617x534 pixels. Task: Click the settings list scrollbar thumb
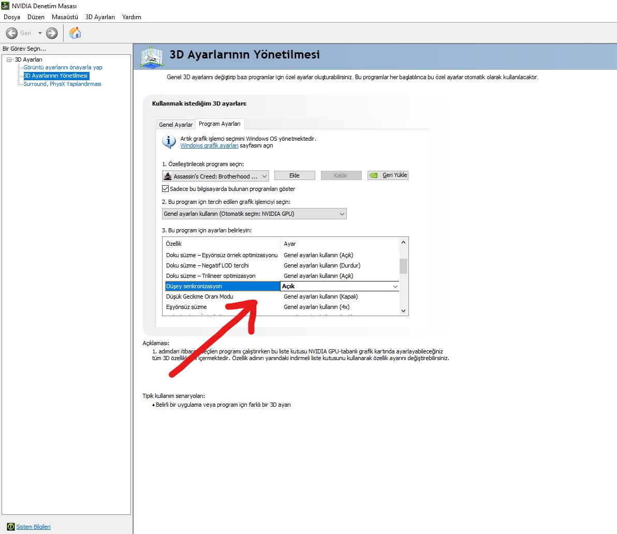pos(403,266)
